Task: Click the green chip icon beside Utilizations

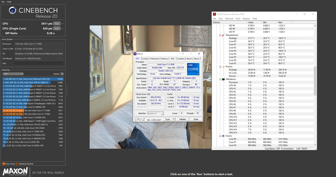Action: click(x=223, y=79)
